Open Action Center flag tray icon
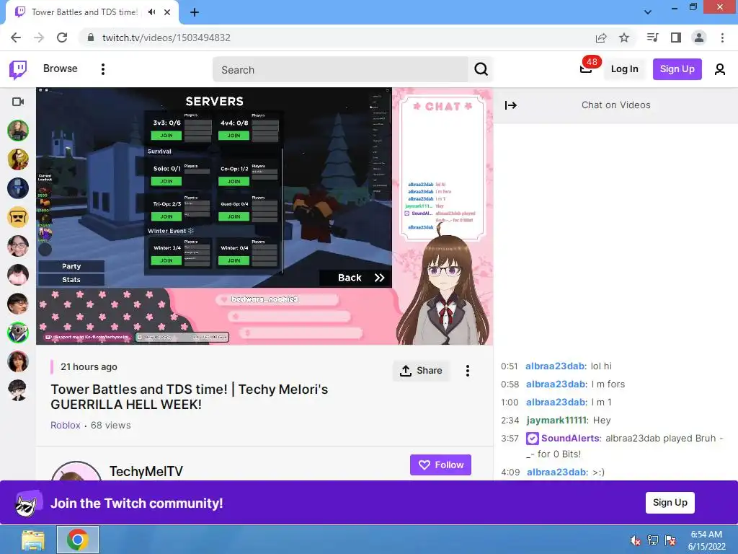Viewport: 738px width, 554px height. pyautogui.click(x=670, y=540)
